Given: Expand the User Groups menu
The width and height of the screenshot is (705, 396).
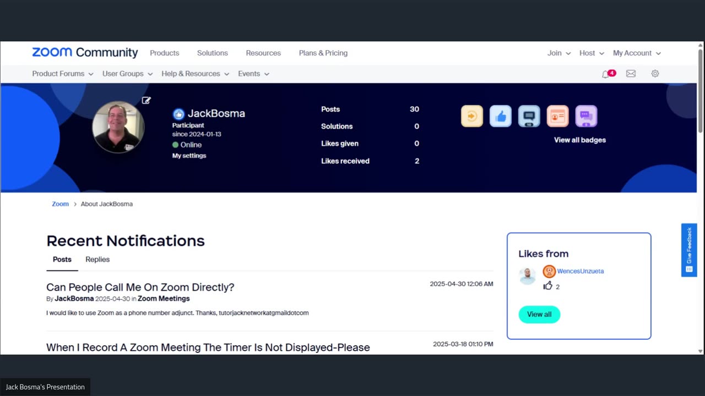Looking at the screenshot, I should pos(128,74).
